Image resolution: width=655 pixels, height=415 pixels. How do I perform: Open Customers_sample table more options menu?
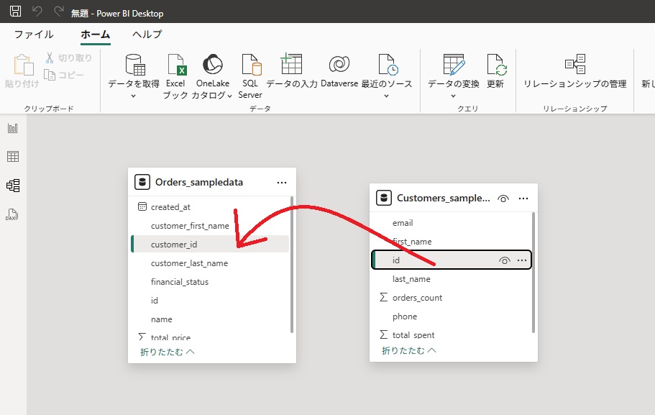(523, 199)
